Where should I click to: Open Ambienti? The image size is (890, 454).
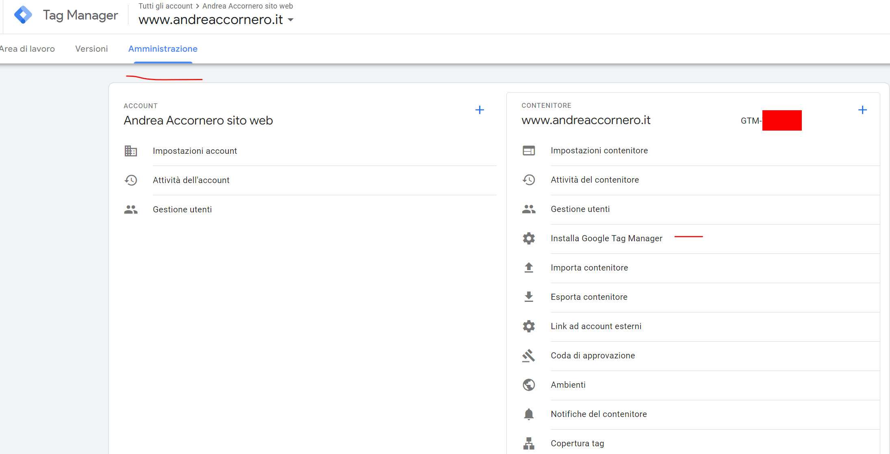click(x=568, y=385)
